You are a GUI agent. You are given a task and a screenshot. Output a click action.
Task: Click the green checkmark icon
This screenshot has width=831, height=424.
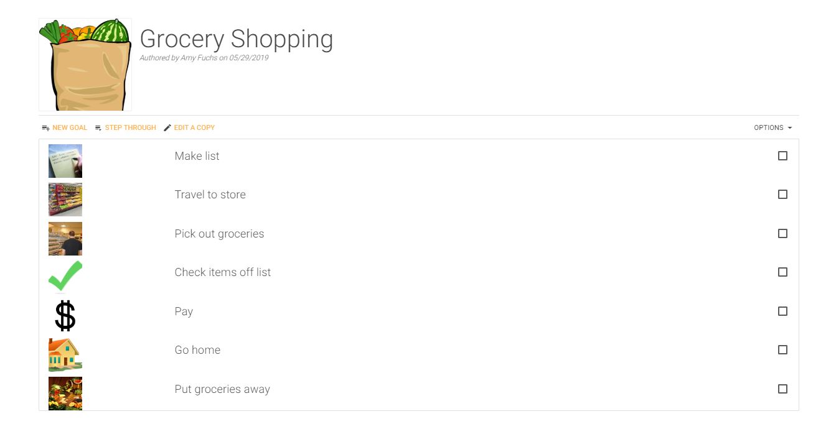(65, 277)
